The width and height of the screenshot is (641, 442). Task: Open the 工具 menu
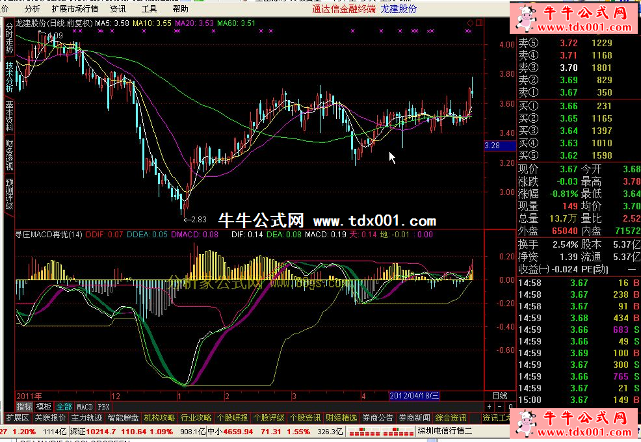[149, 8]
